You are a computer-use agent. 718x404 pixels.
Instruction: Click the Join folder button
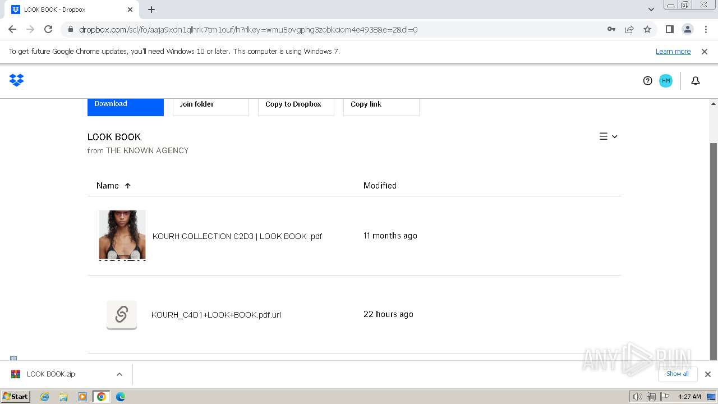pyautogui.click(x=211, y=107)
